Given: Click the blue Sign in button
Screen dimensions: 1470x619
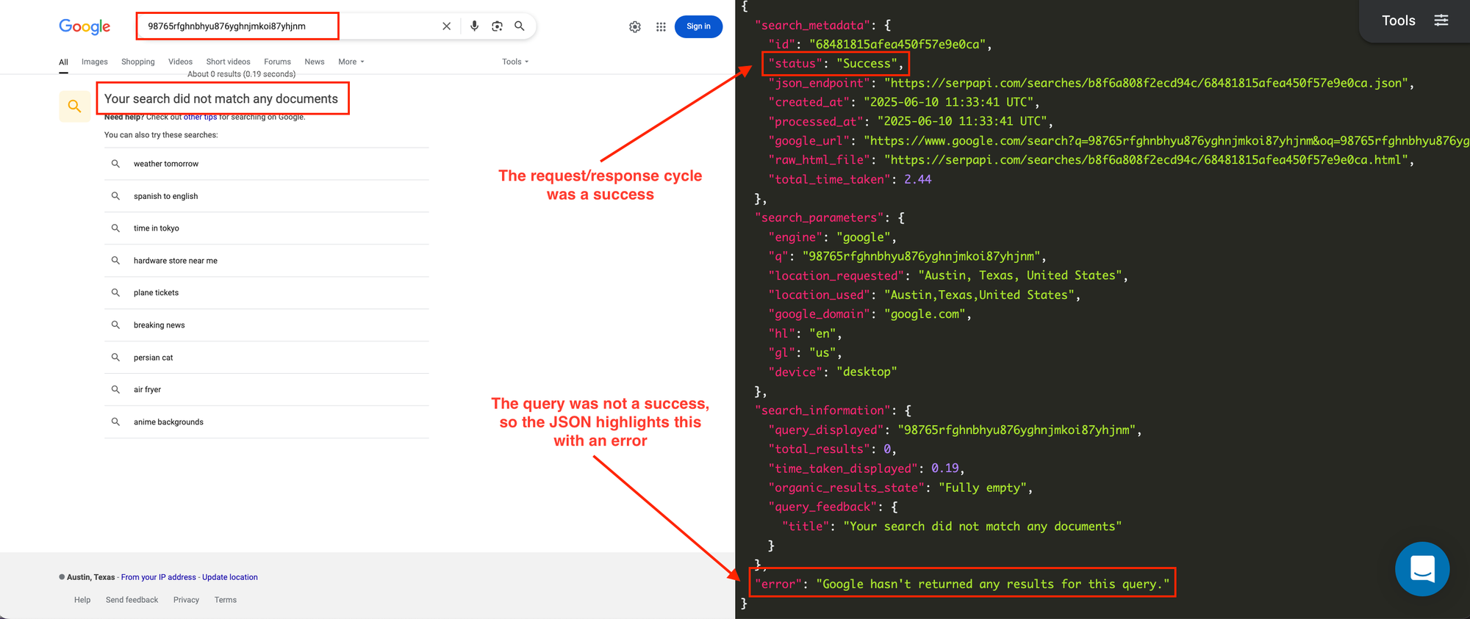Looking at the screenshot, I should (698, 26).
